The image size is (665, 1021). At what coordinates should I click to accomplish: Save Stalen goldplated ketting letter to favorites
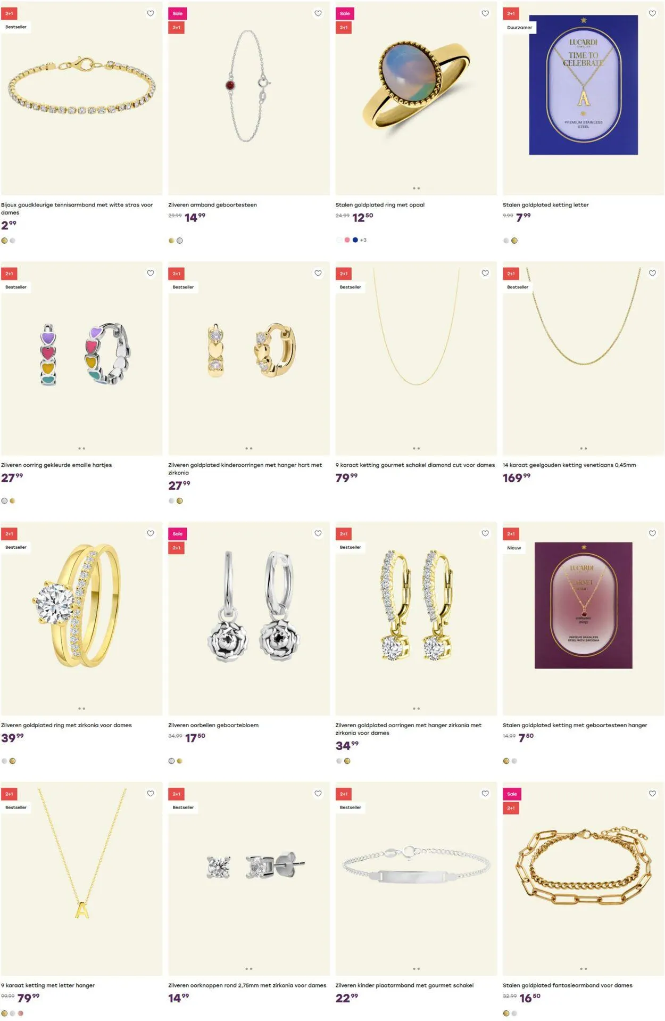tap(652, 13)
